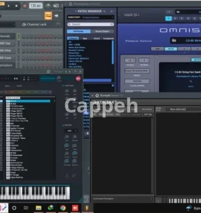The image size is (201, 213).
Task: Select the Genre column header
Action: (x=96, y=39)
